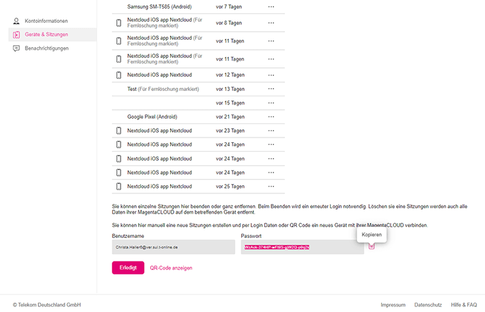Screen dimensions: 485x312
Task: Click the highlighted Passwort field
Action: 302,247
